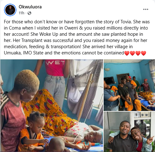The width and height of the screenshot is (155, 152).
Task: Open group photo in the blue room
Action: pyautogui.click(x=129, y=85)
